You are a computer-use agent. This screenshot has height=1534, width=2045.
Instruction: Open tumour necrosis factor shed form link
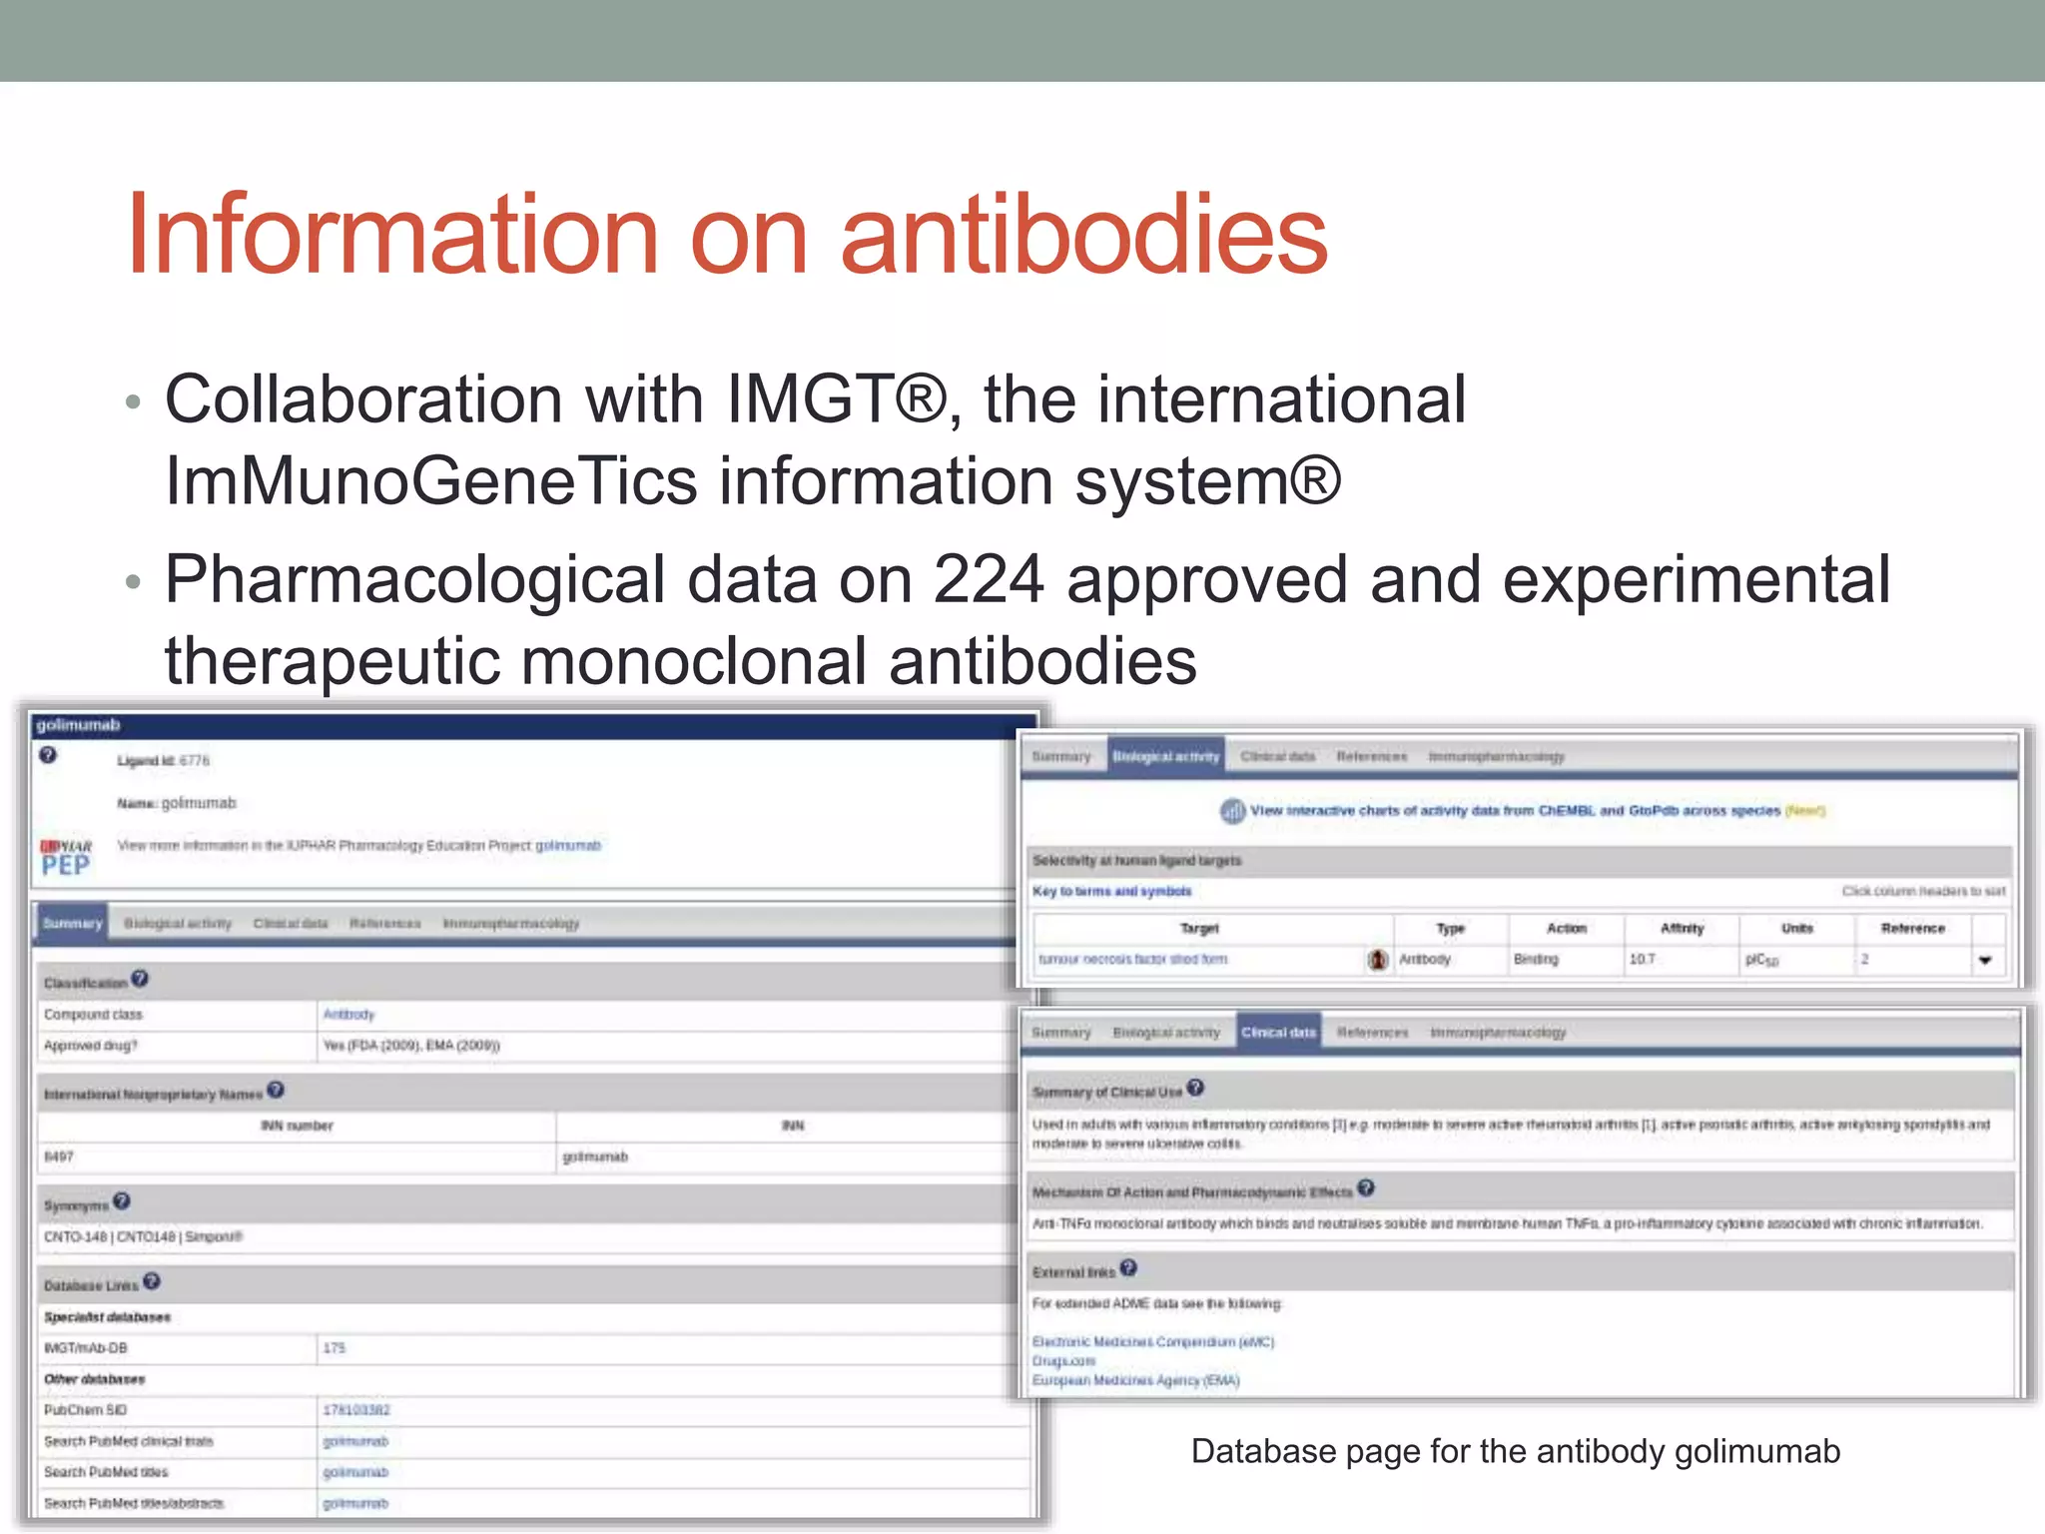pos(1132,959)
